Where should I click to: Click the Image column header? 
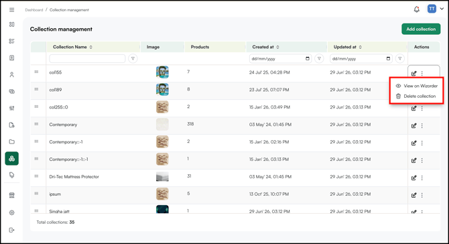coord(153,47)
